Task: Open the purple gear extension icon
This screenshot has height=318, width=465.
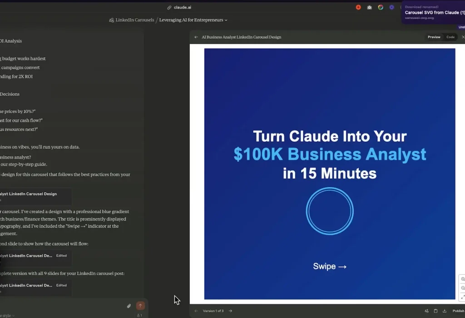Action: (x=392, y=7)
